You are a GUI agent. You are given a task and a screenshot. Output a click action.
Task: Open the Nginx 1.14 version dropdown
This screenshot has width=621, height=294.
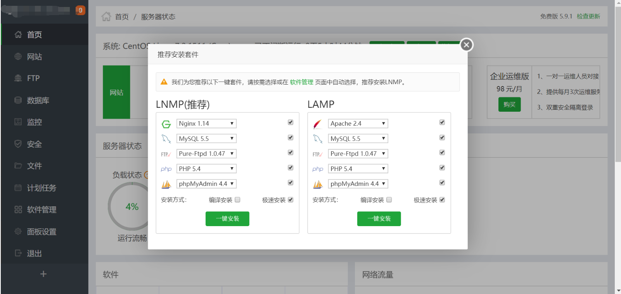206,123
